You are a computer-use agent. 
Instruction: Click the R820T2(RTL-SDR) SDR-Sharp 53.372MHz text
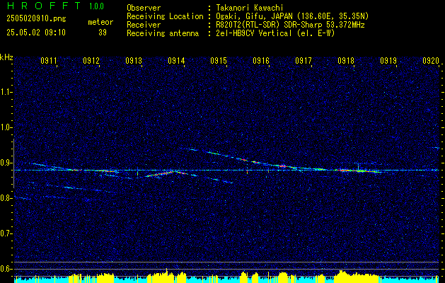pos(290,25)
